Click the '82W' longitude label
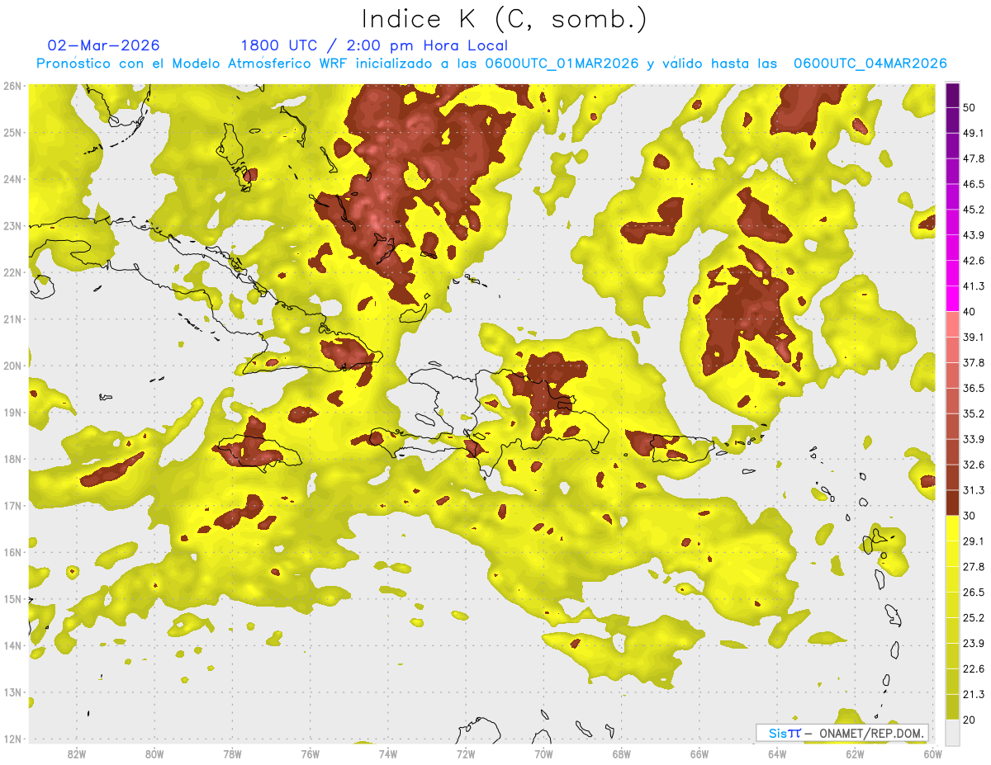This screenshot has width=991, height=765. (76, 754)
